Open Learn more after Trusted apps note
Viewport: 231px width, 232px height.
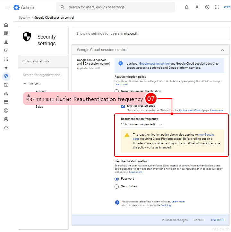(x=217, y=110)
